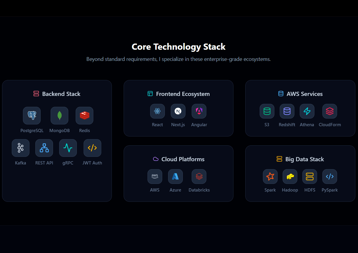Click the Next.js logo icon

(x=178, y=111)
